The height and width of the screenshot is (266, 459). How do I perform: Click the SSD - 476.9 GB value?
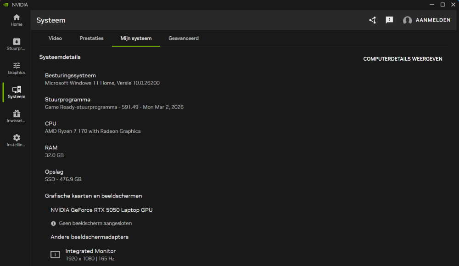[63, 179]
